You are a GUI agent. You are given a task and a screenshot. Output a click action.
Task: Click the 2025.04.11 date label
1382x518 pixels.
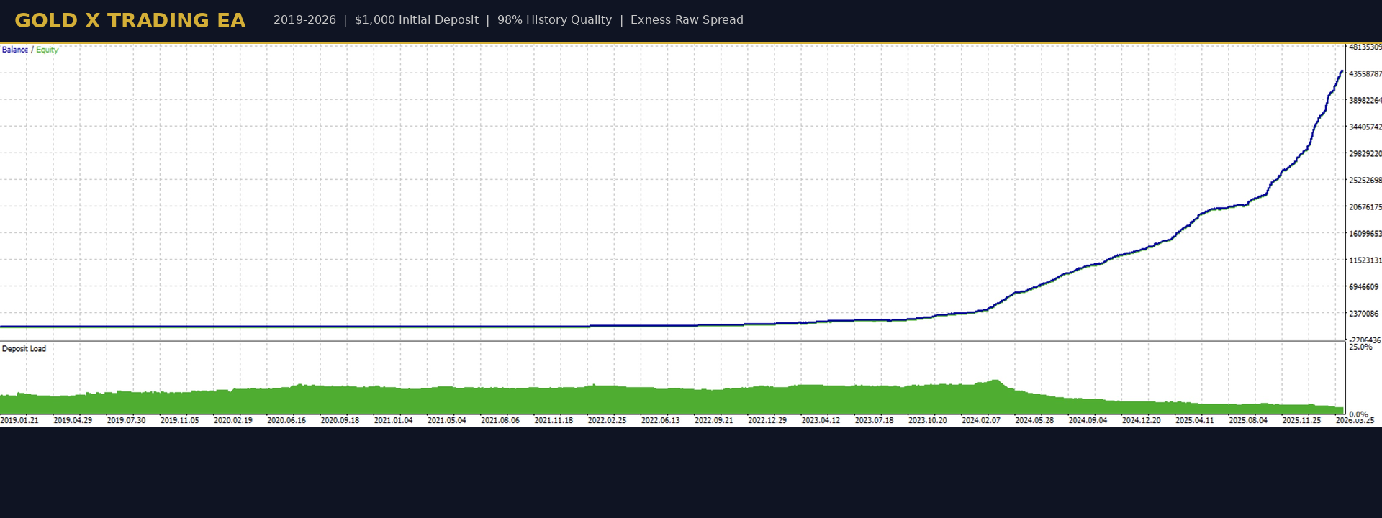(1195, 421)
